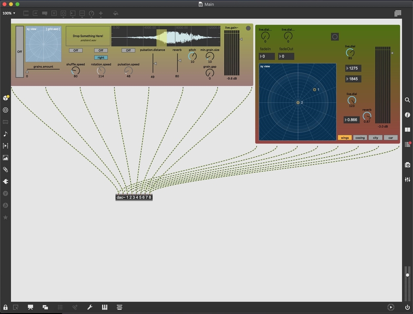Click the highlighted waveform selection

162,38
